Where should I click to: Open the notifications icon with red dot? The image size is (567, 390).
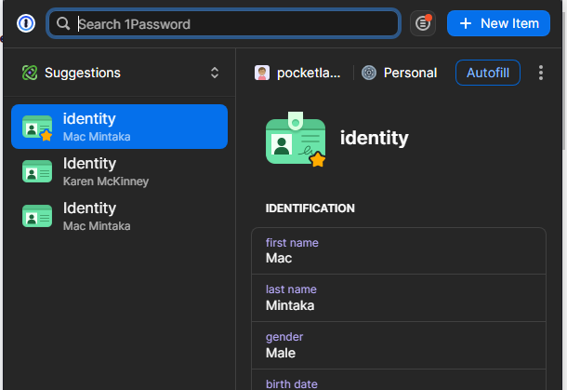tap(423, 23)
